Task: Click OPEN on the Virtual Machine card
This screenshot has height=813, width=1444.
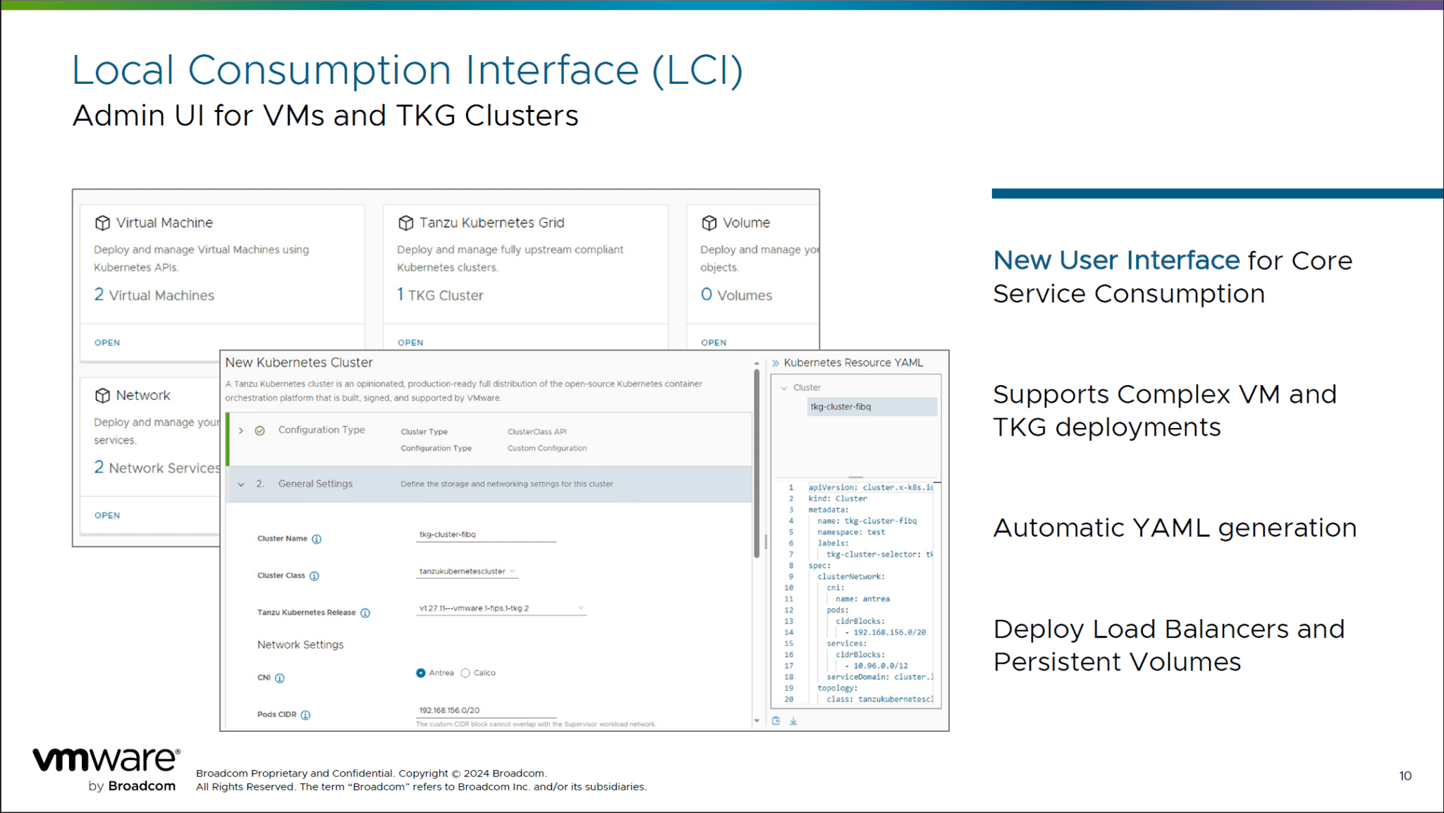Action: pos(106,343)
